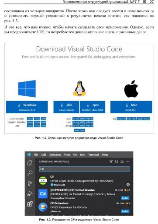
Task: Download Mac .zip Apple Silicon build
Action: point(144,119)
